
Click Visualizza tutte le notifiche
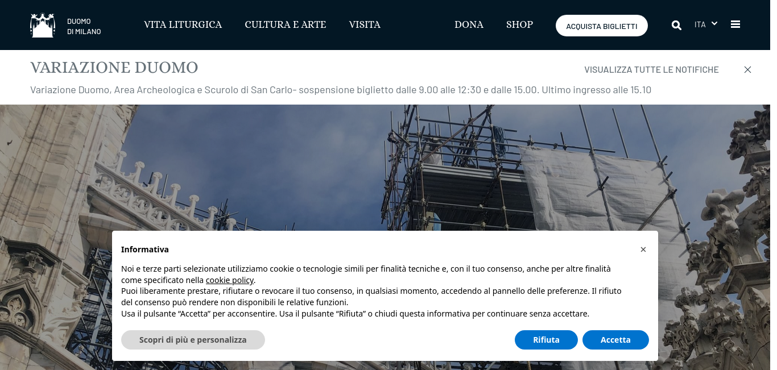(x=651, y=70)
